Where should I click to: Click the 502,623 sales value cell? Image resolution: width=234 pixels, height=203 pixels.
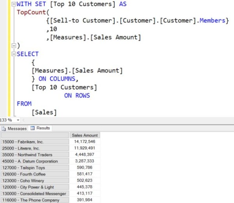(x=85, y=180)
